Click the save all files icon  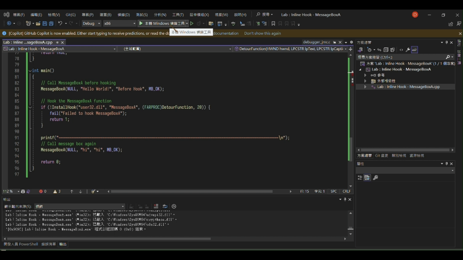[51, 23]
